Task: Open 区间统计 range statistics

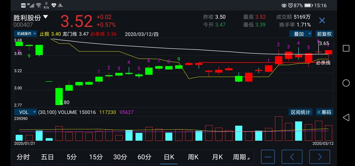Action: pos(301,112)
